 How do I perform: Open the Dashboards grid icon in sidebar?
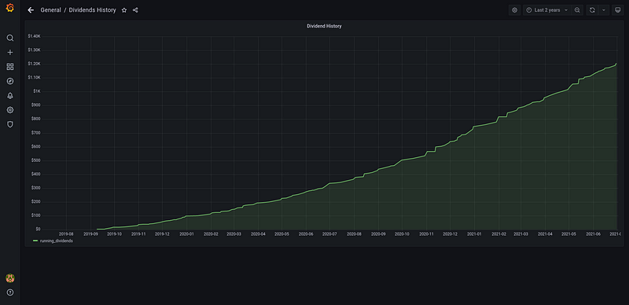coord(10,67)
